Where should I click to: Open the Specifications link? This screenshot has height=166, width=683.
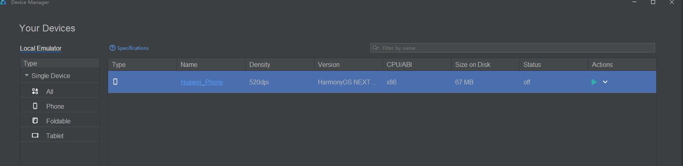click(133, 48)
